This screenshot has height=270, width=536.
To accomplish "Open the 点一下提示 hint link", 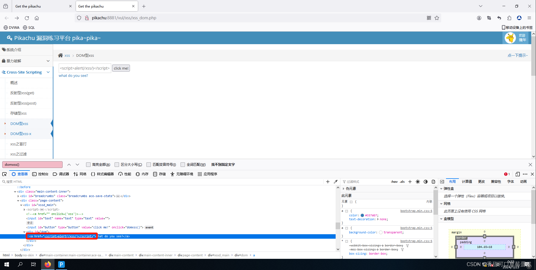I will click(518, 55).
